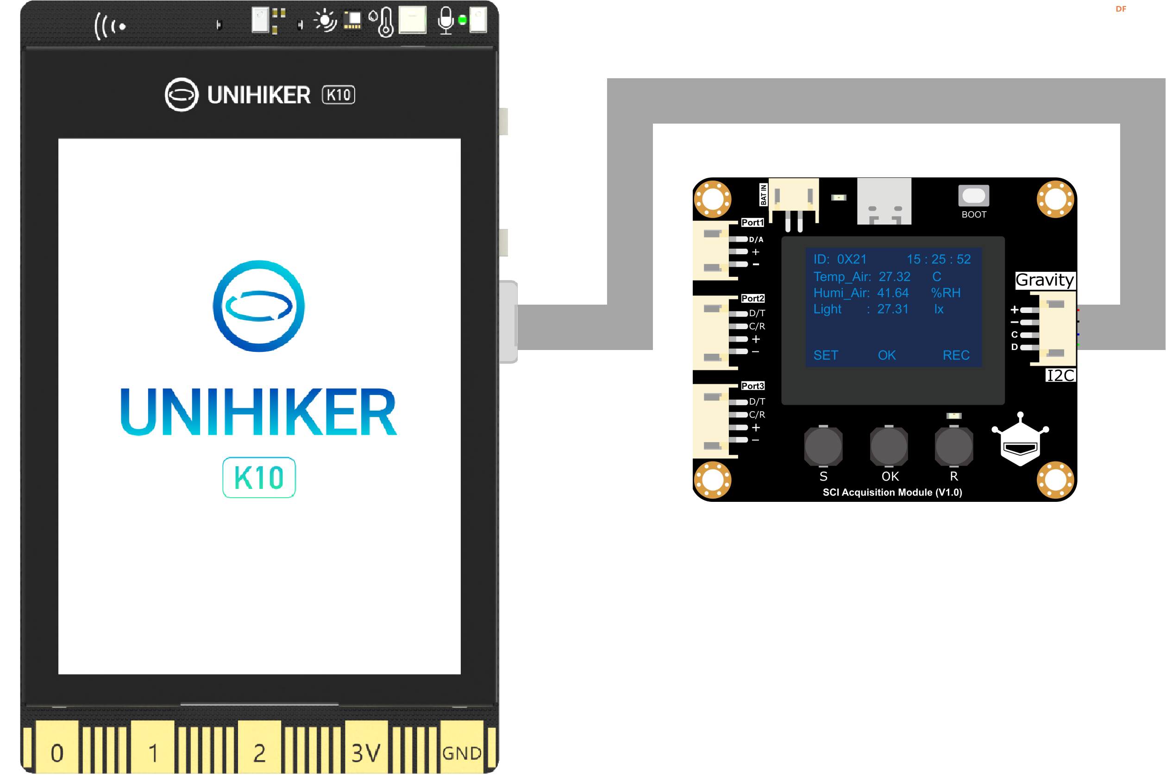The image size is (1166, 775).
Task: Click the "ID: 0X21" text on display
Action: tap(840, 259)
